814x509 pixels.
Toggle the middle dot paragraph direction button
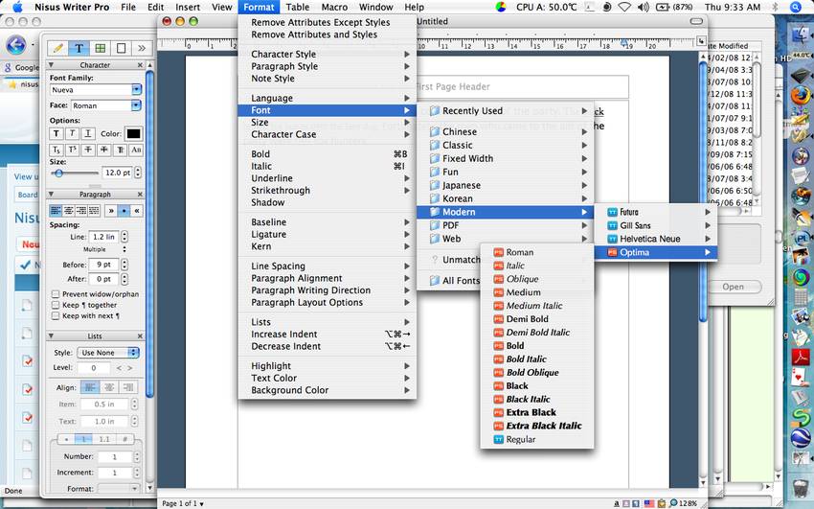124,211
